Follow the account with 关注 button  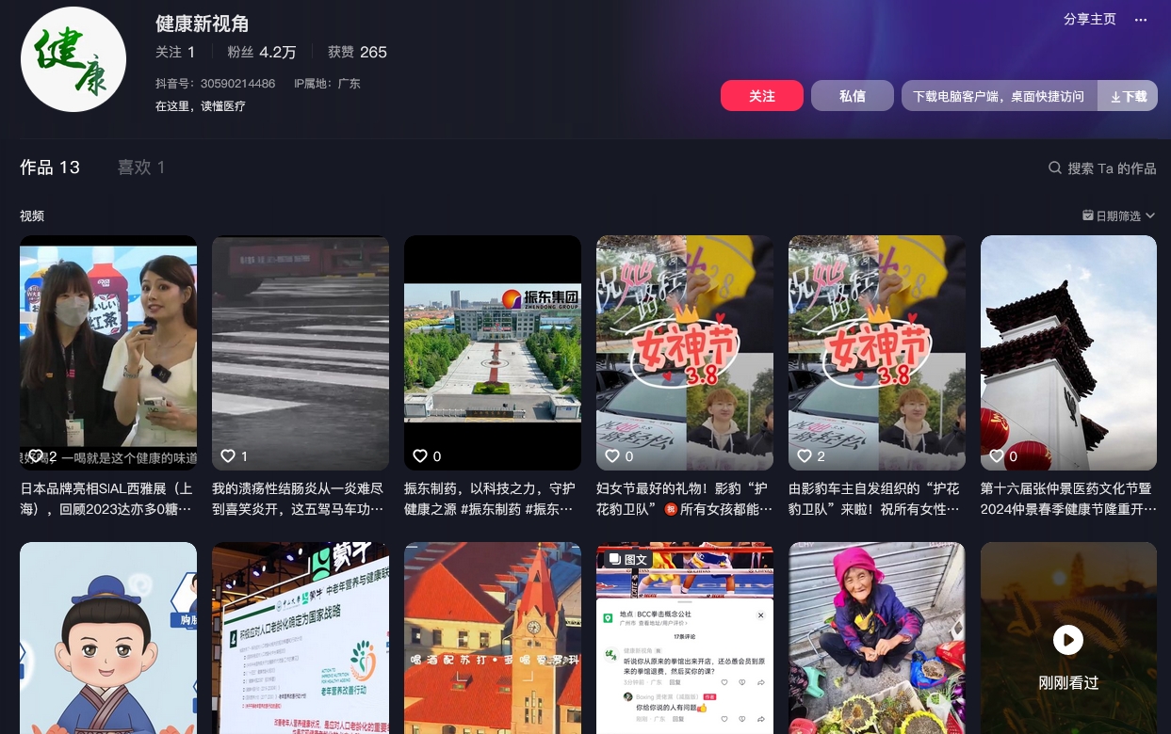(x=762, y=96)
